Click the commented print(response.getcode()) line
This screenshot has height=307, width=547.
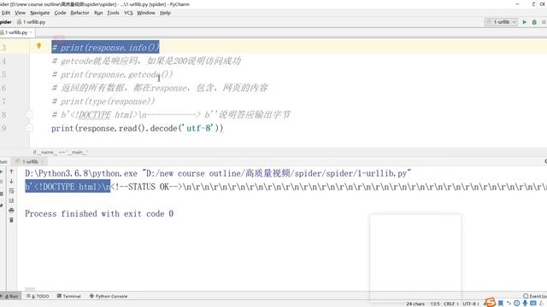112,74
